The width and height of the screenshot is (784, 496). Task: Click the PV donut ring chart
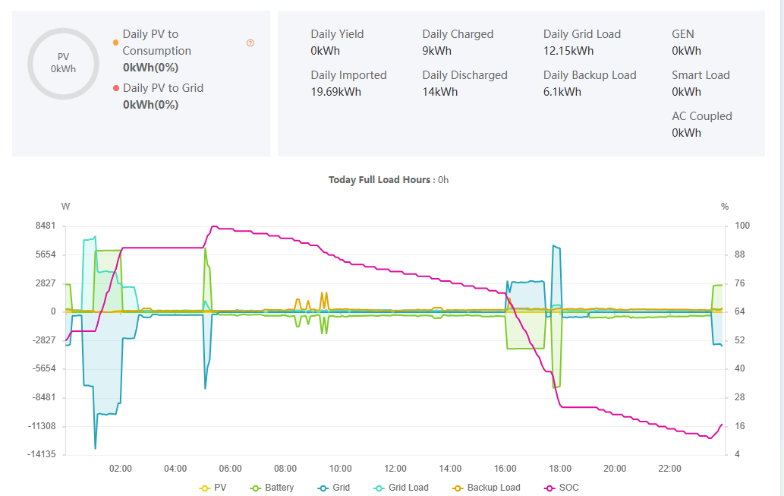click(63, 63)
